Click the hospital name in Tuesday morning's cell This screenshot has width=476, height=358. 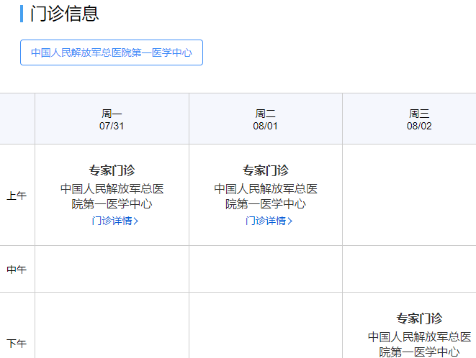265,196
